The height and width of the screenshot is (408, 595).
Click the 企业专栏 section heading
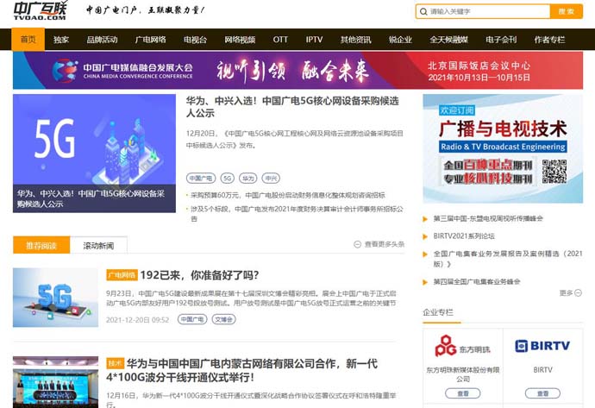click(438, 312)
